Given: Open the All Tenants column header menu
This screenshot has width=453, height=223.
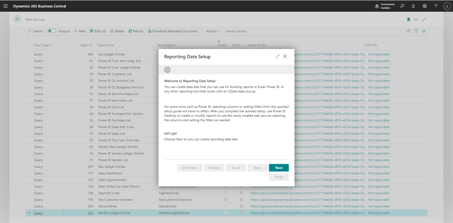Looking at the screenshot, I should [222, 43].
